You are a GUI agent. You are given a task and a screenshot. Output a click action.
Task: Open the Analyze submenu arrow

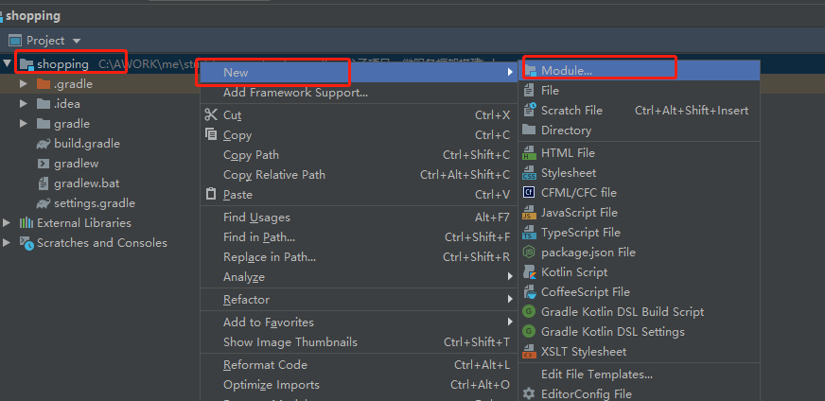click(x=510, y=277)
